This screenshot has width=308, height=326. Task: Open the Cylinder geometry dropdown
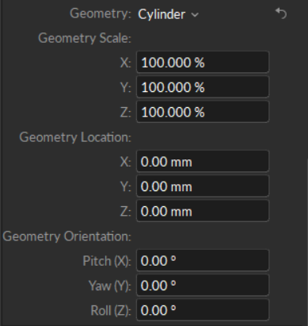[168, 14]
